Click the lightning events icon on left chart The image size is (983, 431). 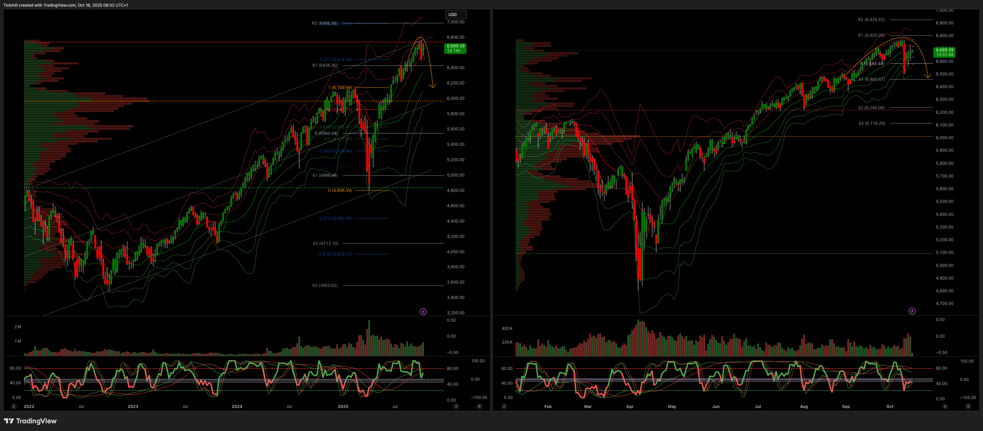[x=423, y=312]
